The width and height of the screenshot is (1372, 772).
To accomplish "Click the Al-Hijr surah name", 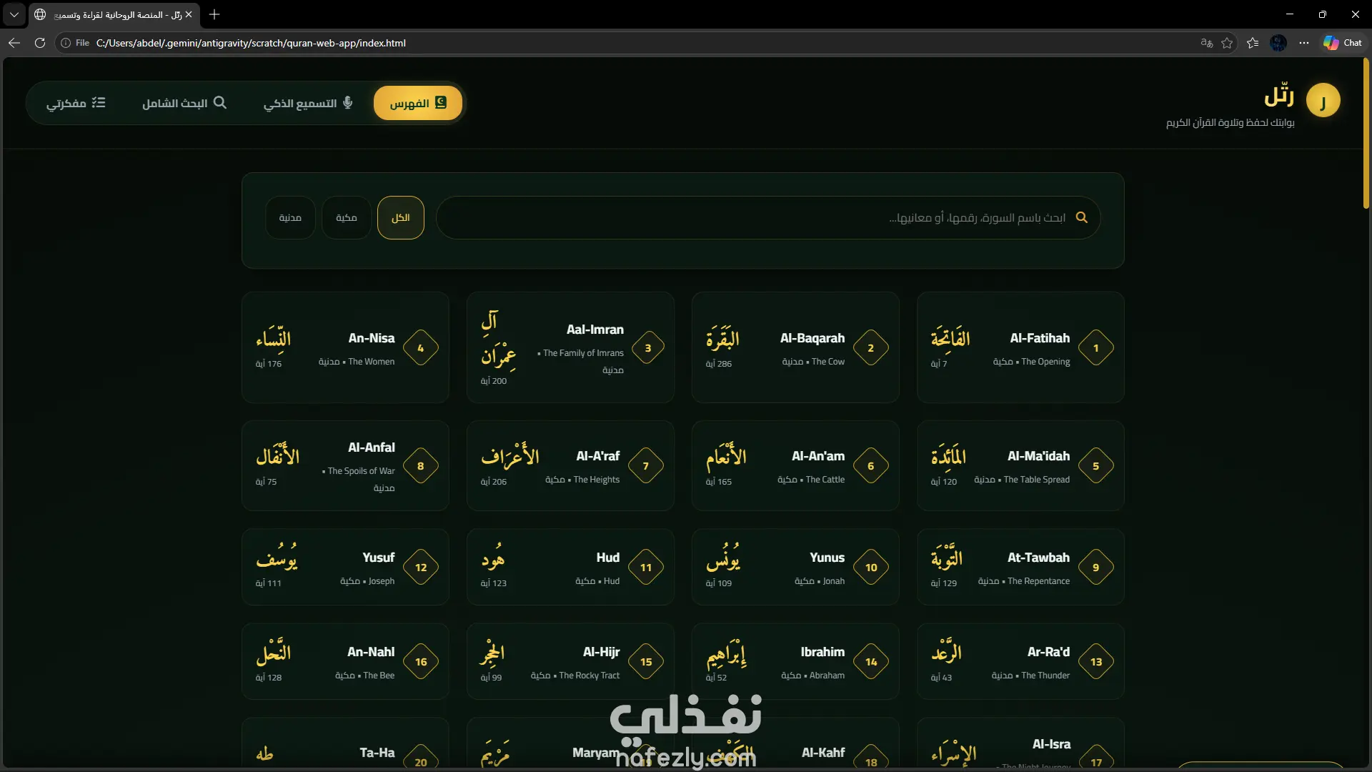I will click(601, 652).
